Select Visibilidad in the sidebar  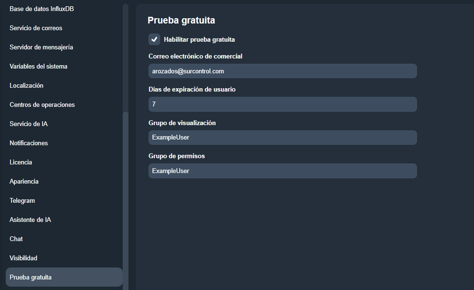tap(23, 258)
